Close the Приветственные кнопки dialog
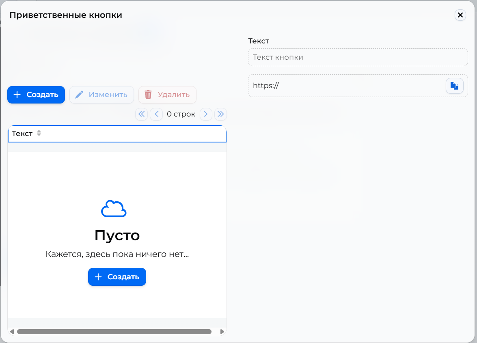 point(460,15)
